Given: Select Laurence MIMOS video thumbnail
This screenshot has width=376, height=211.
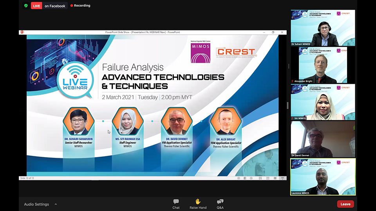Looking at the screenshot, I should 323,177.
